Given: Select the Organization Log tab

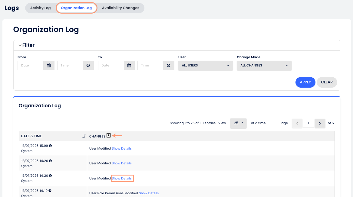Looking at the screenshot, I should (76, 8).
